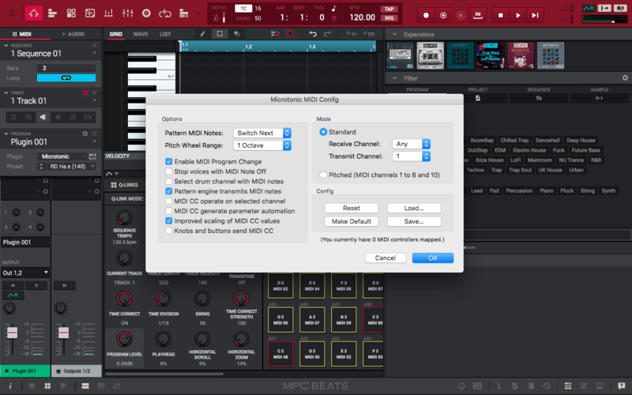The width and height of the screenshot is (632, 395).
Task: Click the info 'i' icon at bottom left
Action: 10,386
